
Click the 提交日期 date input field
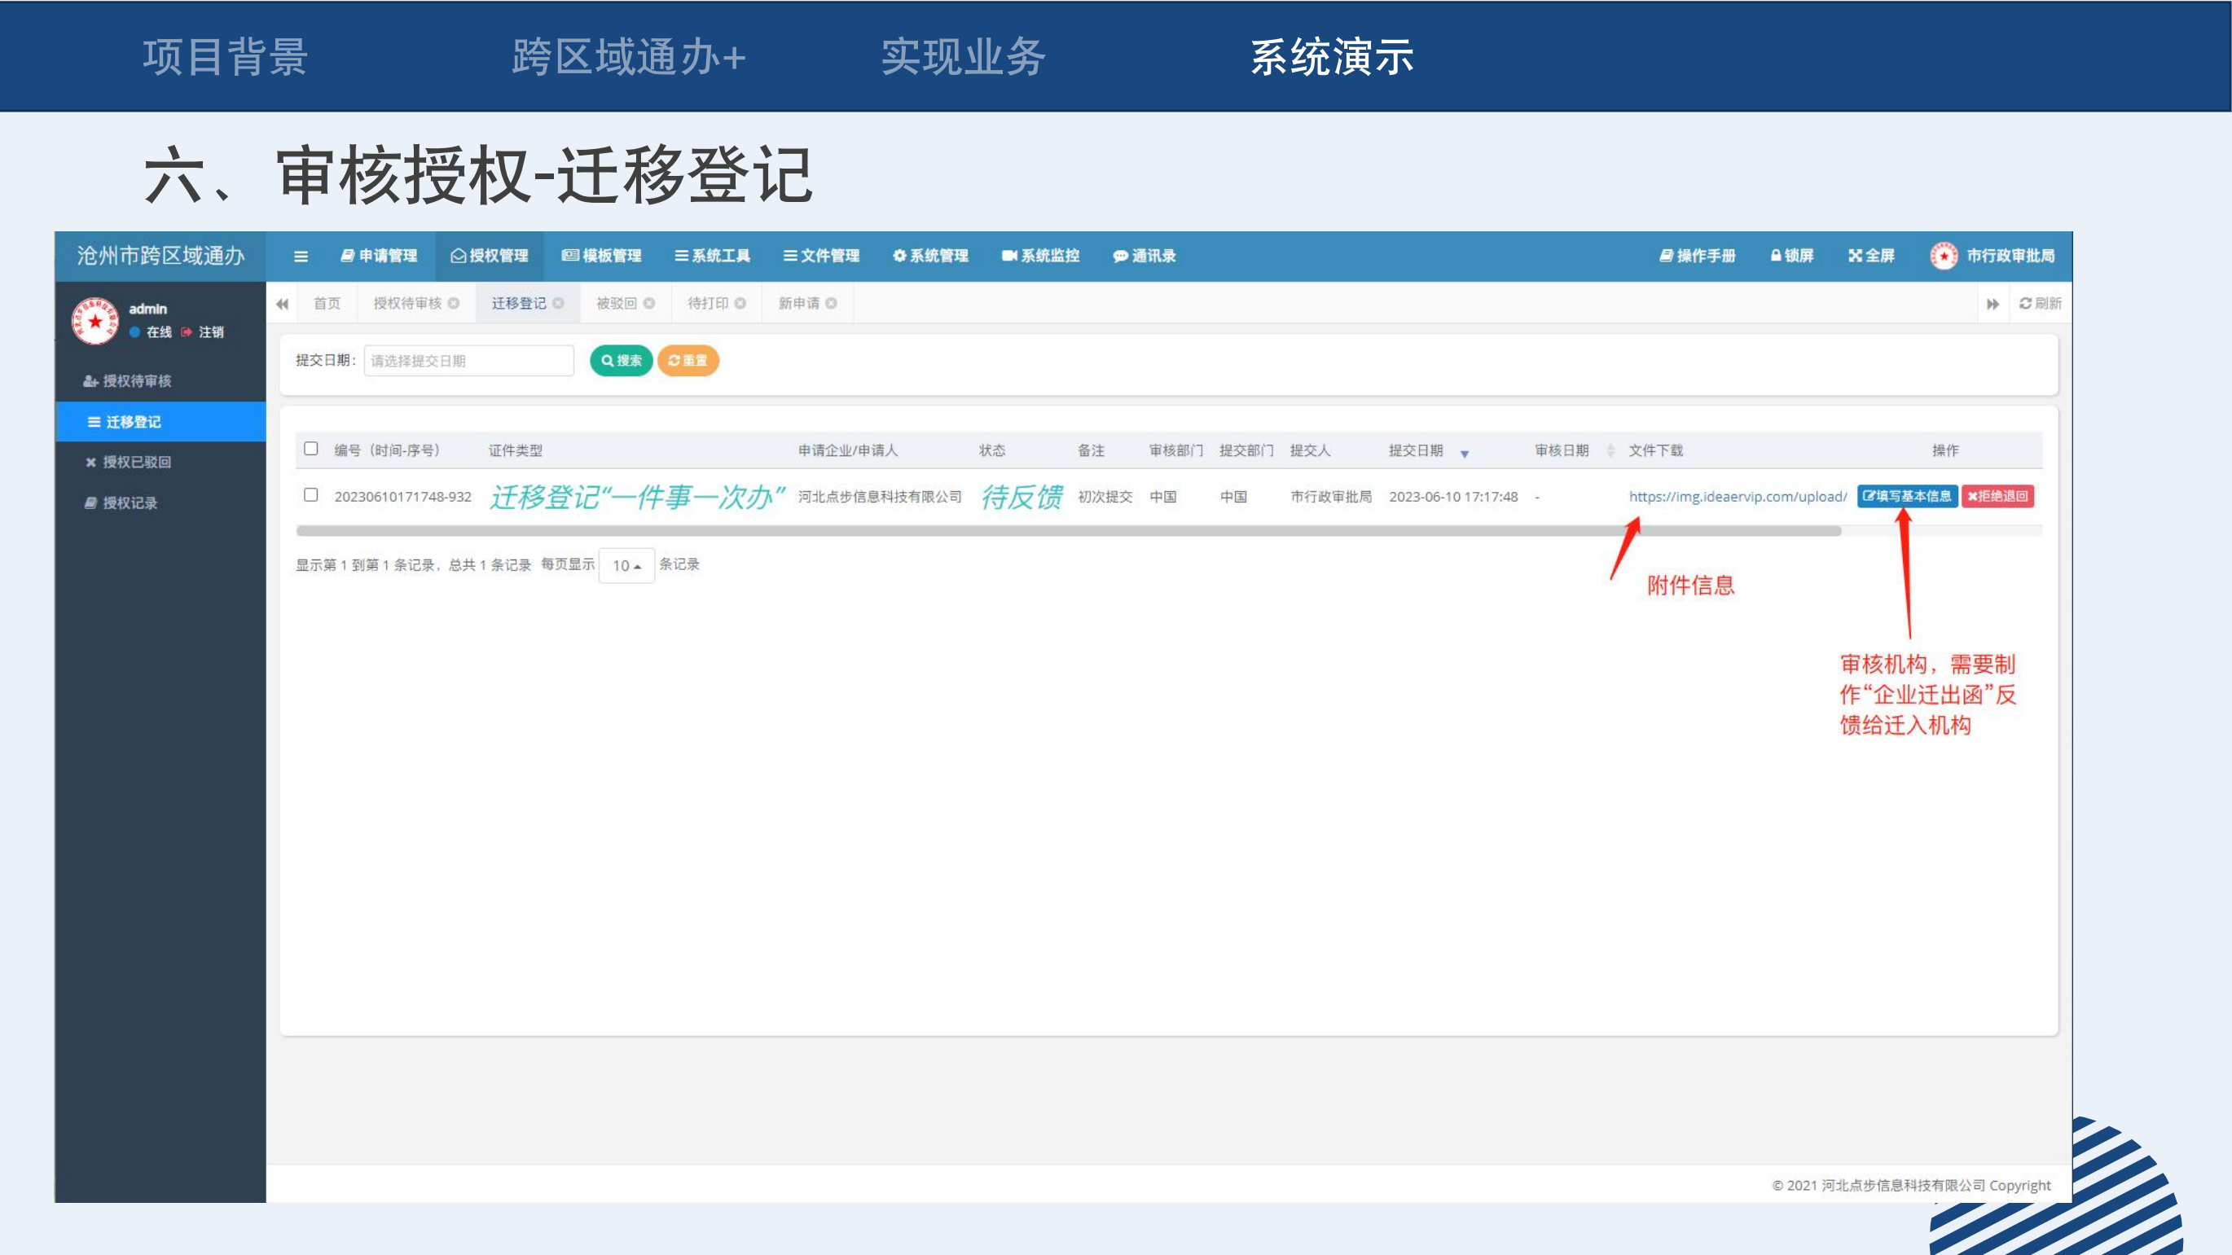coord(468,360)
